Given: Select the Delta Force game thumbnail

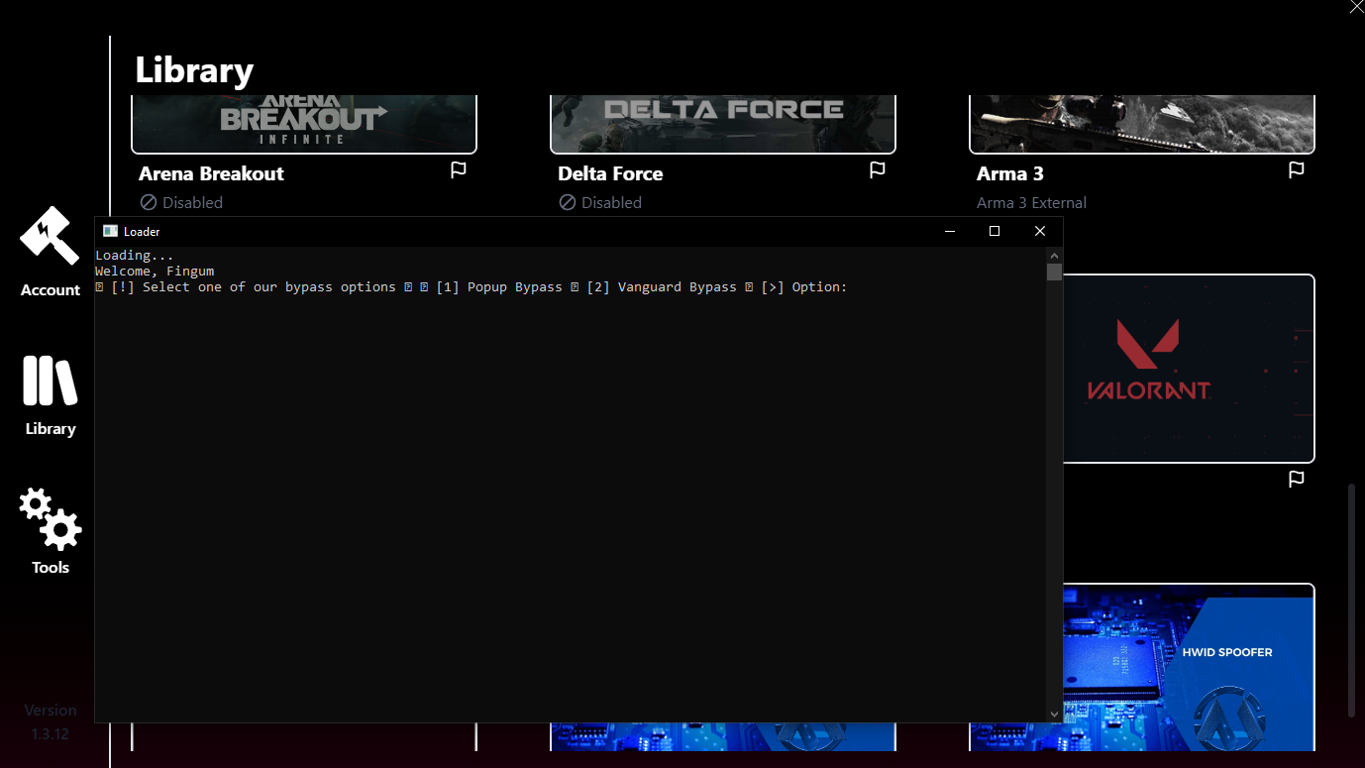Looking at the screenshot, I should (723, 124).
